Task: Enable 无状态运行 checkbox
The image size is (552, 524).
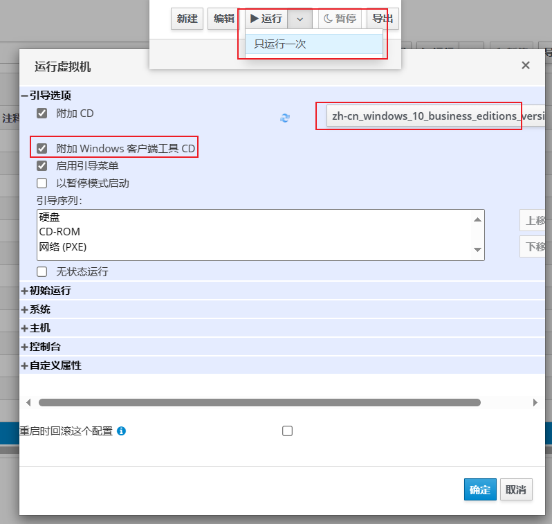Action: (x=42, y=271)
